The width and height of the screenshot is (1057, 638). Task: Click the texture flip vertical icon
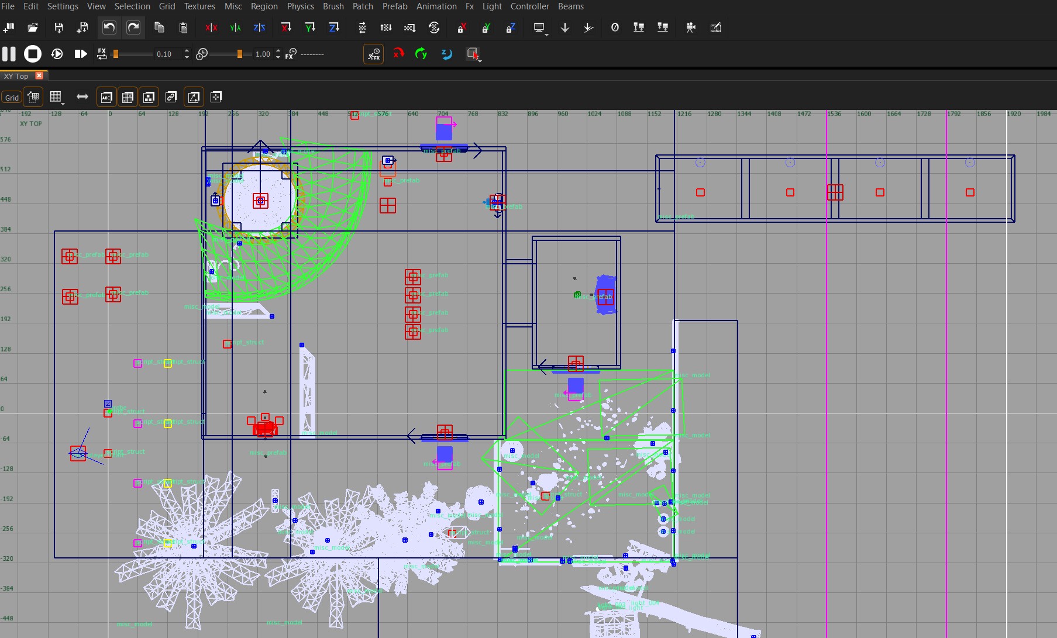[x=386, y=27]
